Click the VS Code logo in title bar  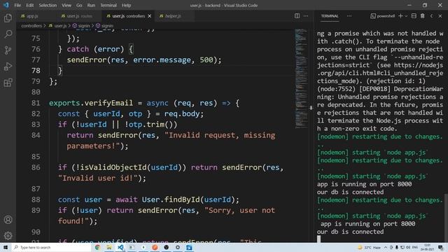6,5
